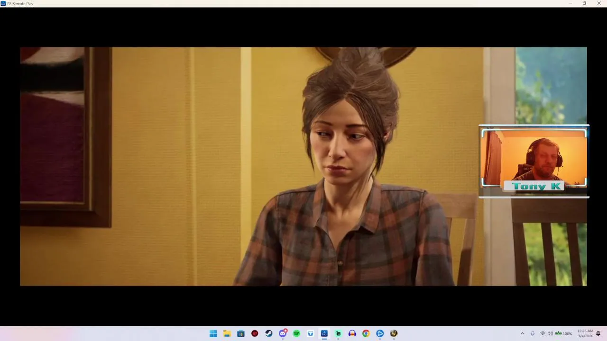The height and width of the screenshot is (341, 607).
Task: Click the battery 100% indicator
Action: (564, 333)
